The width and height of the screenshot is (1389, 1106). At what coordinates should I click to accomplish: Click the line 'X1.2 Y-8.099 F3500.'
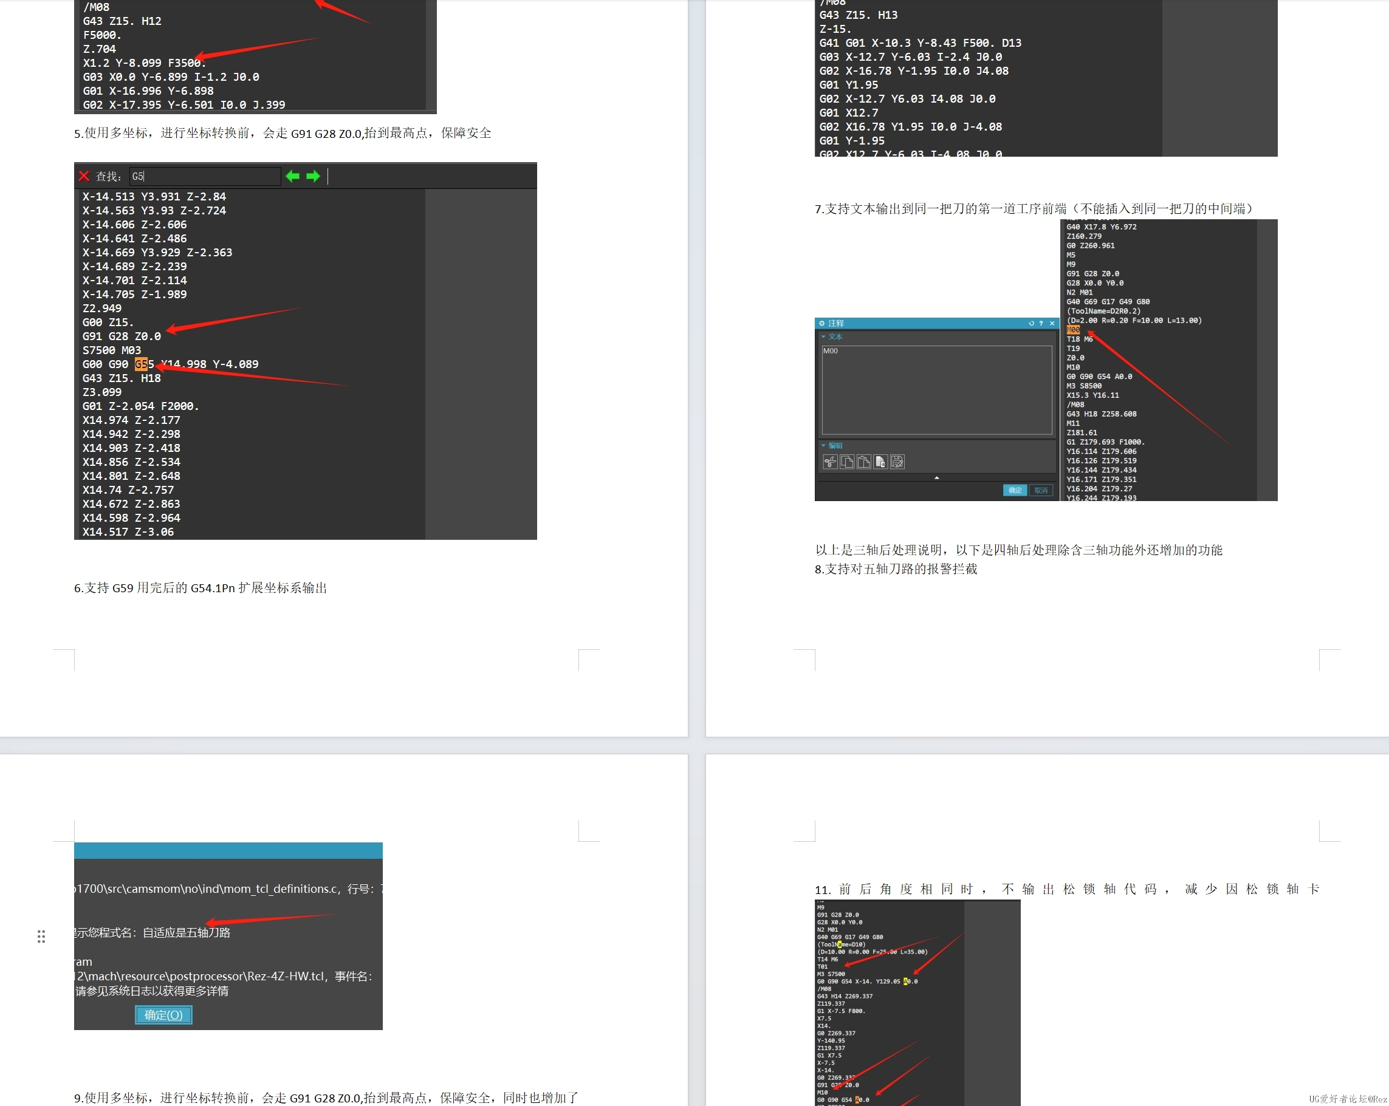point(145,63)
